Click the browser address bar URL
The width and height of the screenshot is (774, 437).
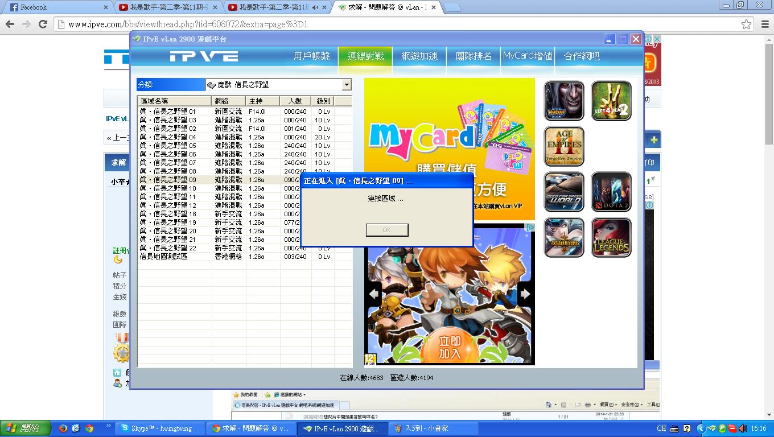(x=188, y=24)
